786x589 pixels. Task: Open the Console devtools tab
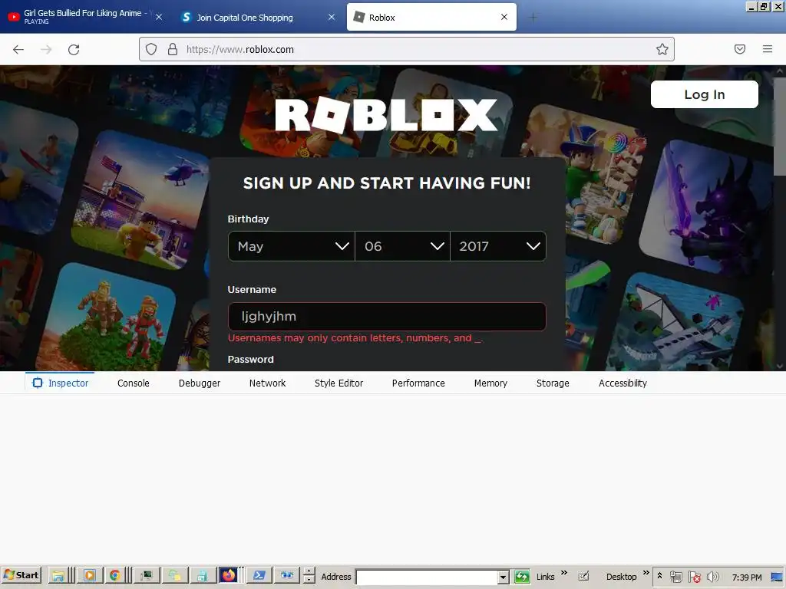[x=134, y=383]
